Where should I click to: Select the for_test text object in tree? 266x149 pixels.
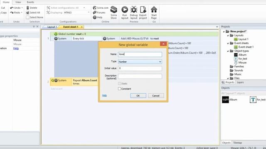pos(236,59)
